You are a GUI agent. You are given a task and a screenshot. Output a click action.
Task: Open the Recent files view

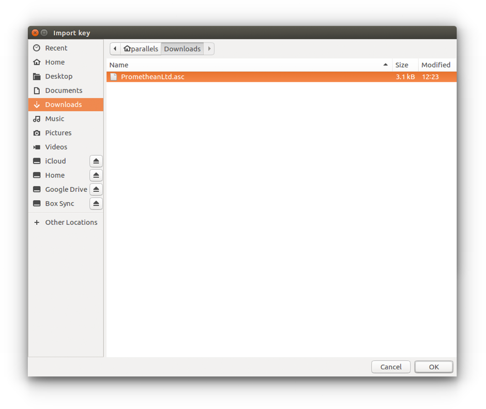pyautogui.click(x=54, y=48)
